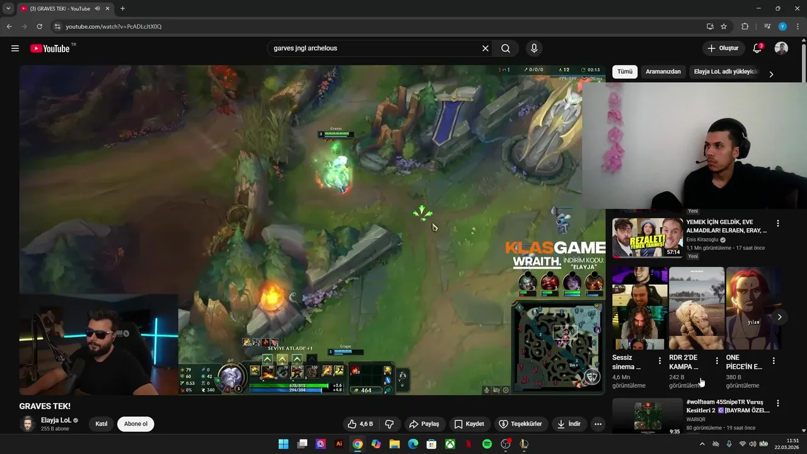This screenshot has height=454, width=807.
Task: Clear the search query with the X
Action: tap(485, 49)
